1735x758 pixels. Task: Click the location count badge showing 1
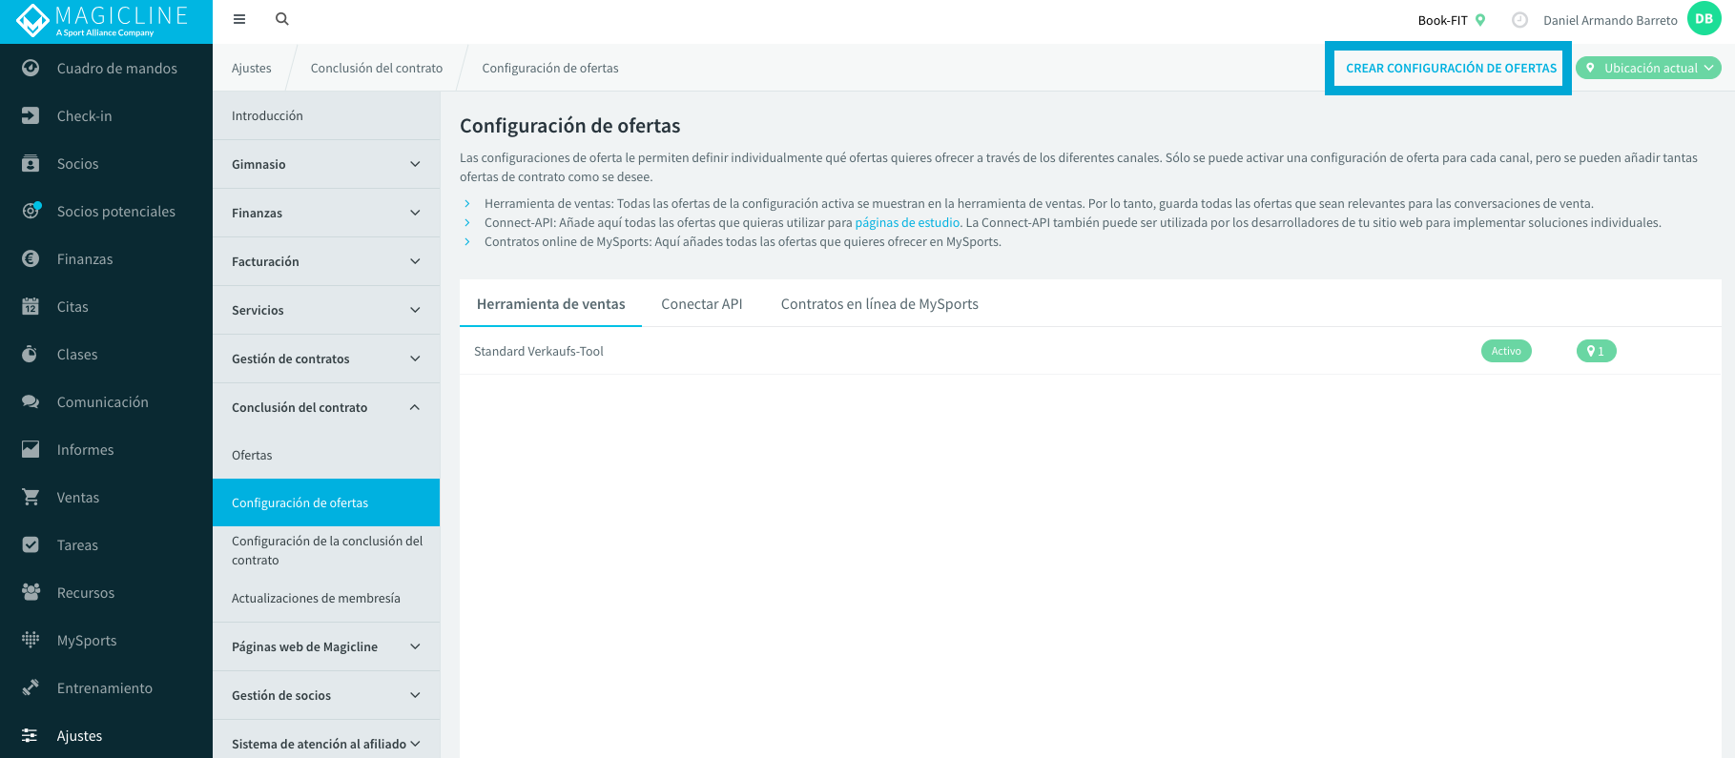coord(1596,351)
